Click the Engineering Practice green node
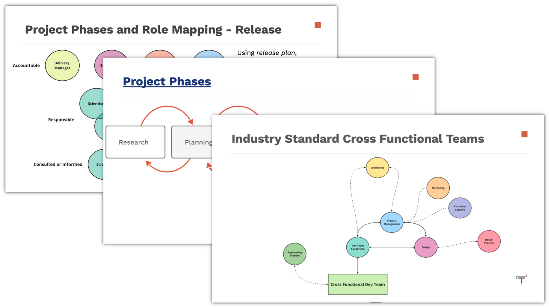This screenshot has width=549, height=307. pos(295,254)
